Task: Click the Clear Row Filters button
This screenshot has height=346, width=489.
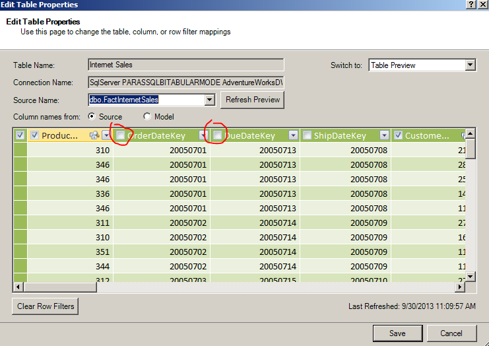Action: click(x=46, y=306)
